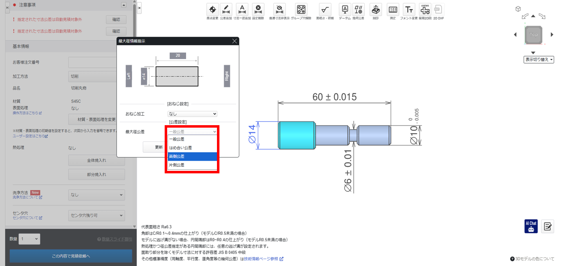Click the 設定削除 delete settings icon
Viewport: 564px width, 266px height.
coord(258,9)
